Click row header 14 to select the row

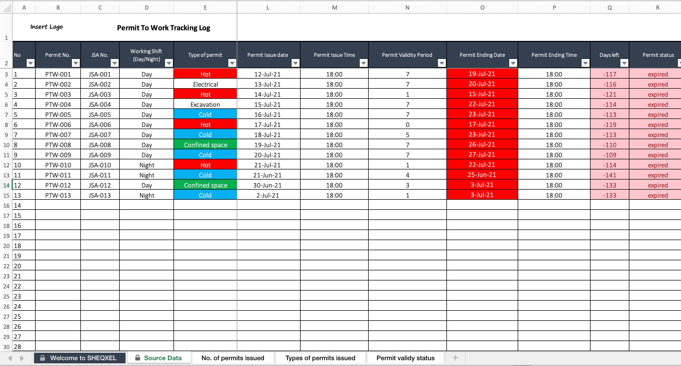[x=6, y=185]
